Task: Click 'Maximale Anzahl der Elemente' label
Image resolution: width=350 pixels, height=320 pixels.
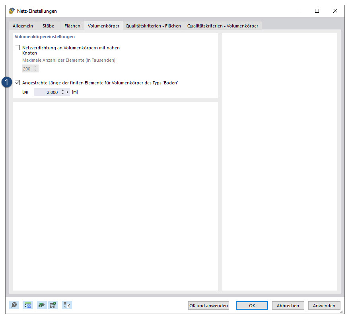Action: click(x=69, y=60)
